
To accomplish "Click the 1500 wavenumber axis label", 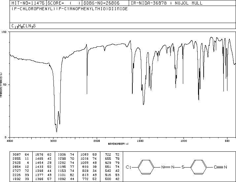I will pyautogui.click(x=140, y=141).
